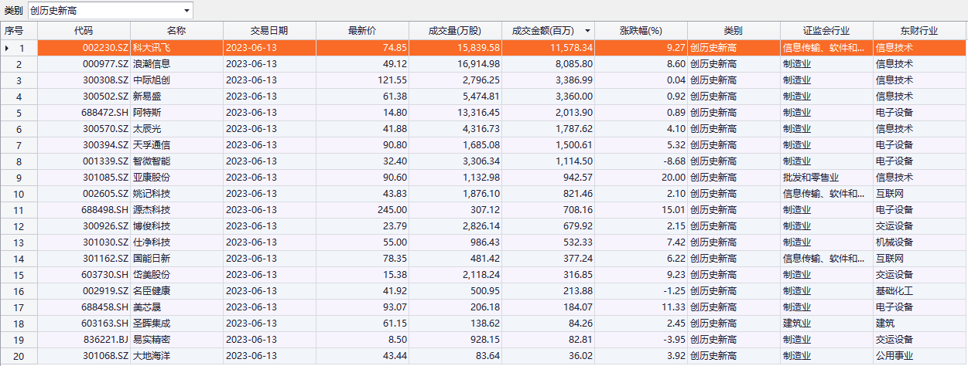Click the 代码 column header
This screenshot has width=968, height=366.
click(84, 31)
